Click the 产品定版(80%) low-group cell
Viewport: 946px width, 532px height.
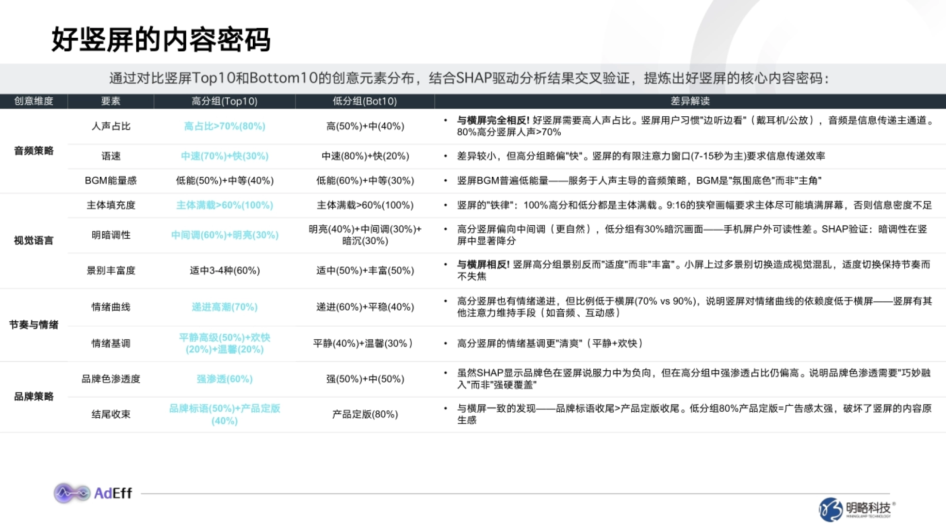(365, 414)
